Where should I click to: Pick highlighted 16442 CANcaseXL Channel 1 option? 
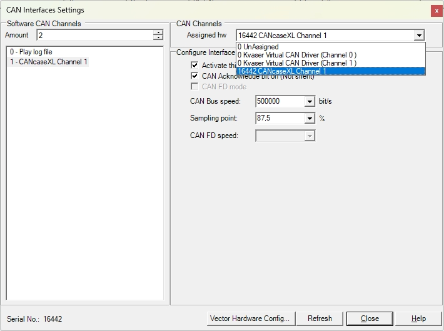point(330,71)
